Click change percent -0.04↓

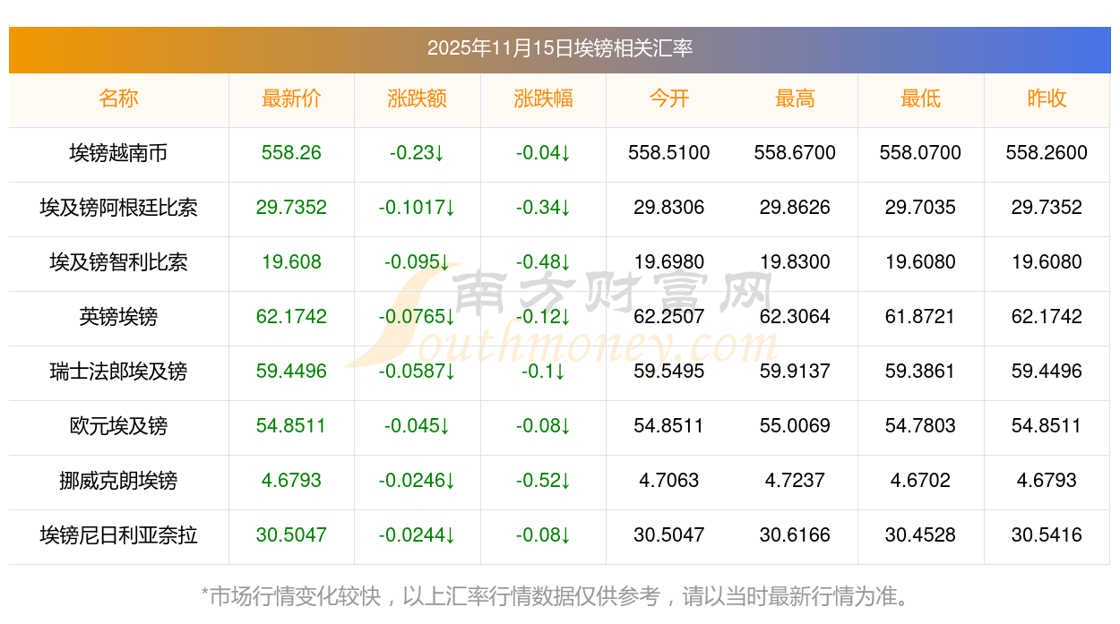coord(543,153)
